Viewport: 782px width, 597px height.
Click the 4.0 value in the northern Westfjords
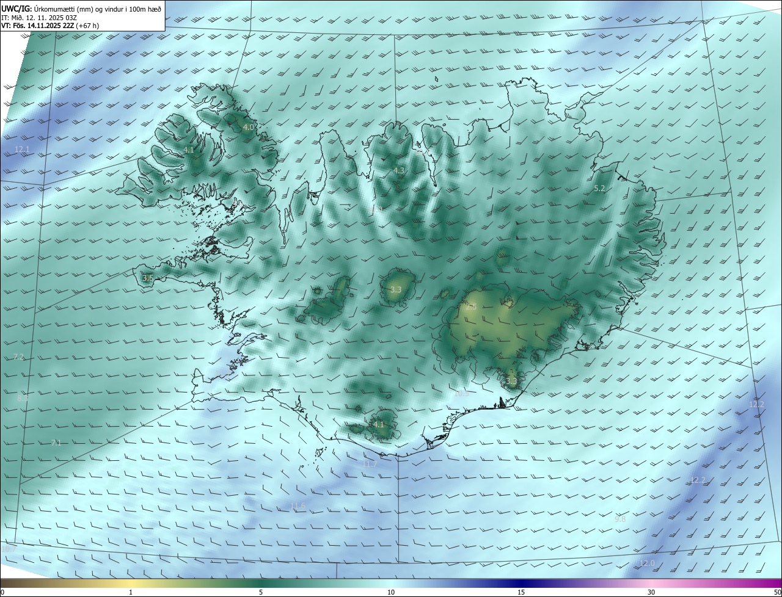(x=248, y=127)
